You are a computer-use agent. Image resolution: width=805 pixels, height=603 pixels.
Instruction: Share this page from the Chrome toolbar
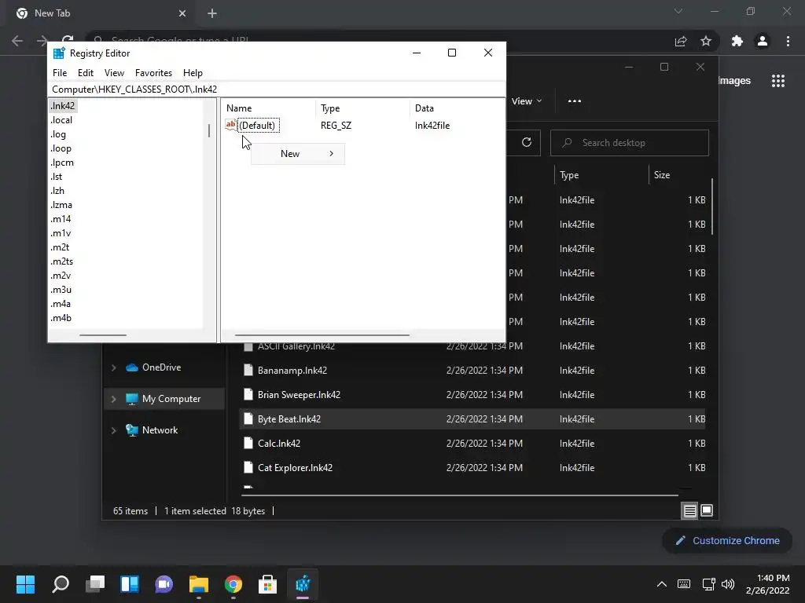click(x=681, y=41)
